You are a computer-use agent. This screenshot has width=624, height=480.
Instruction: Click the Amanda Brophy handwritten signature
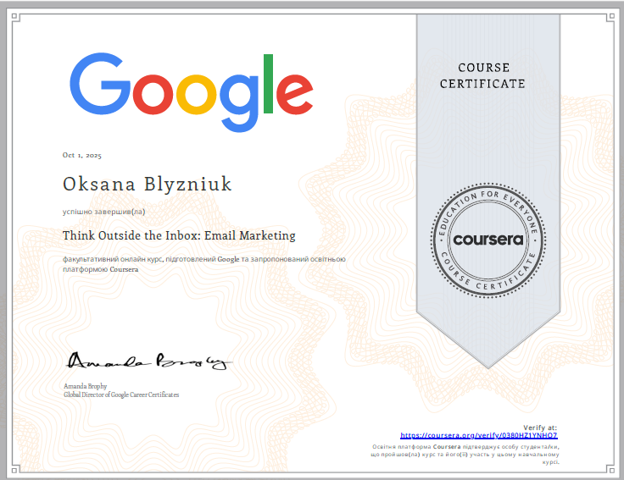point(148,361)
